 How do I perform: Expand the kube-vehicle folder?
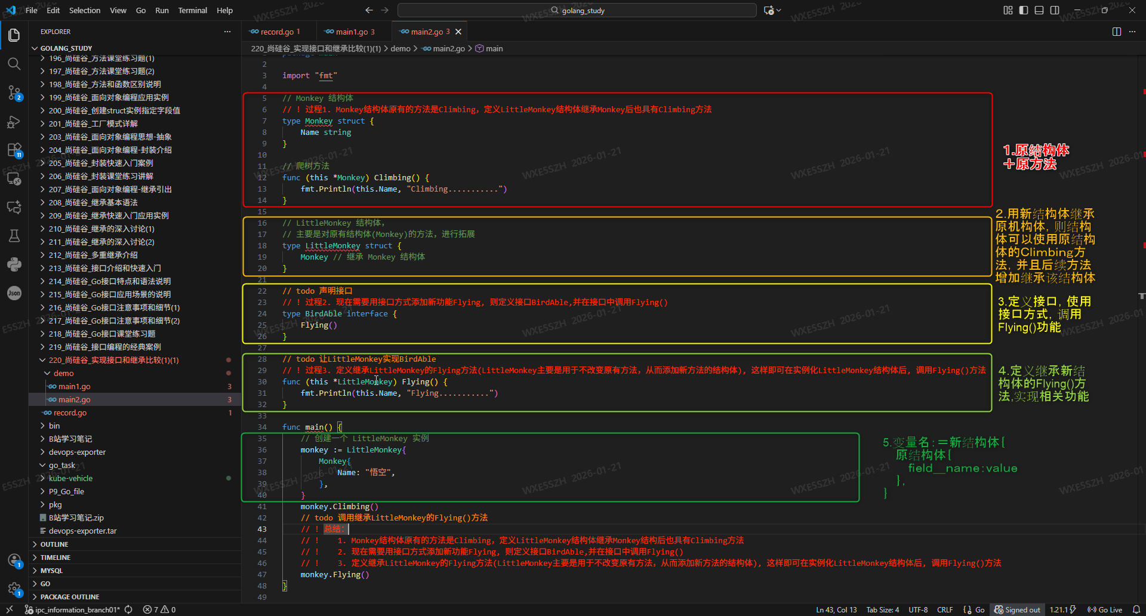(x=135, y=478)
